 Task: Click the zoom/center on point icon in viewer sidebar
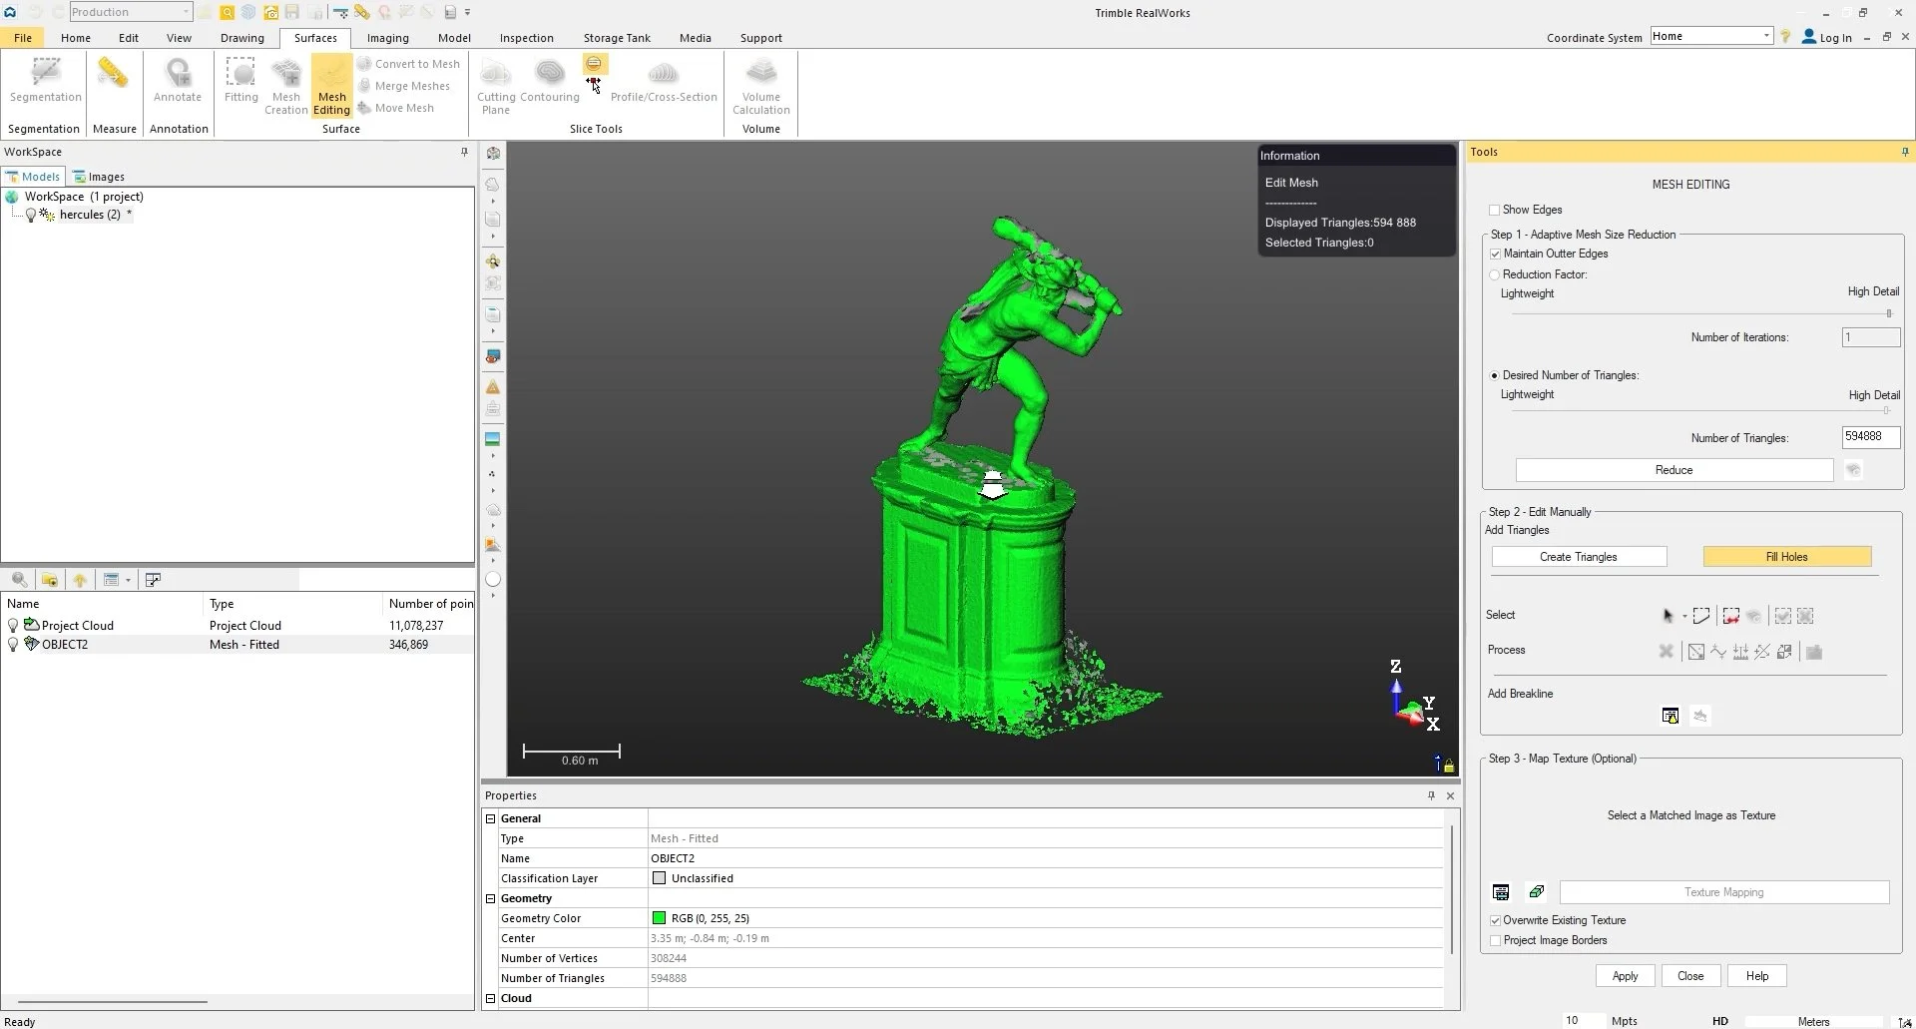(x=493, y=261)
